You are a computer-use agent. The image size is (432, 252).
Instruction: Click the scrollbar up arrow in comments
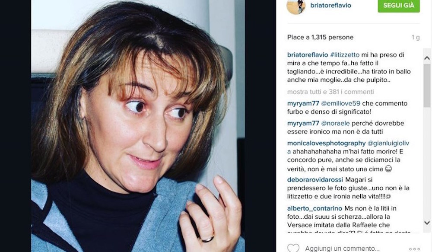[427, 58]
